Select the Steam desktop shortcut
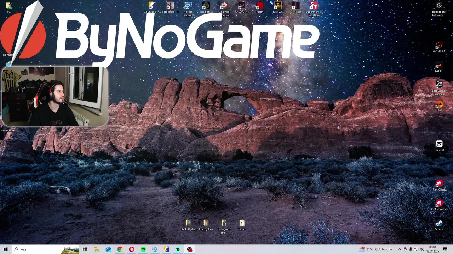 click(x=439, y=225)
